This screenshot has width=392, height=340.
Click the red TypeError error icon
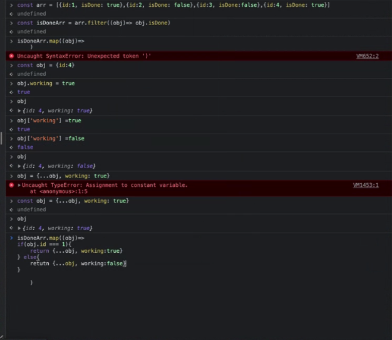(x=11, y=185)
